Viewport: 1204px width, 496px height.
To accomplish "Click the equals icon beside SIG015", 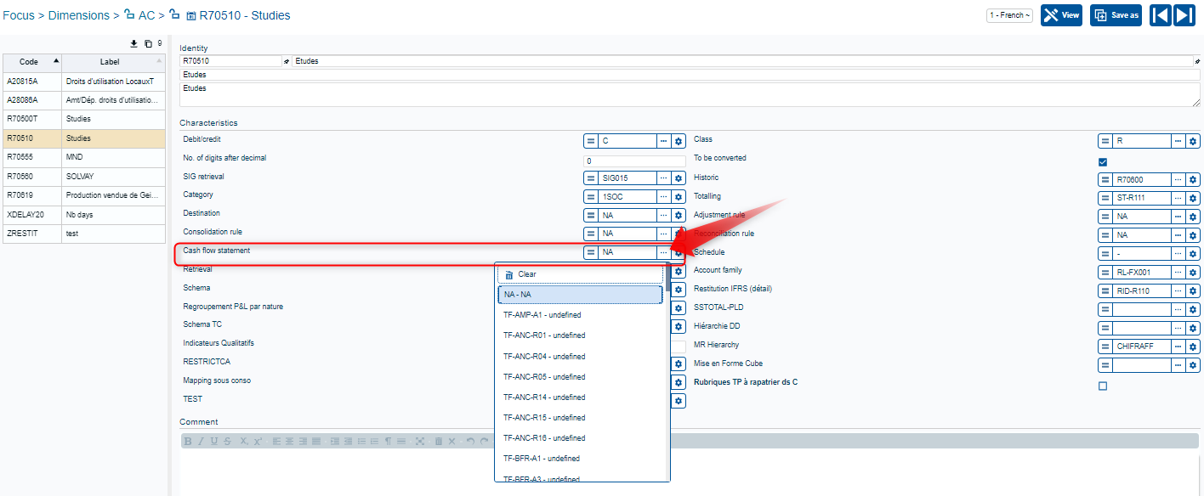I will [591, 178].
